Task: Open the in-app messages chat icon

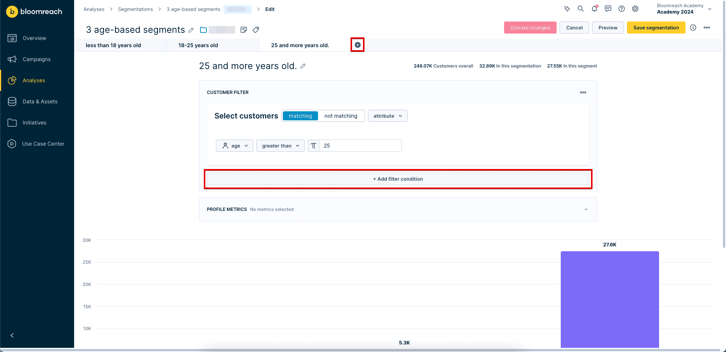Action: point(608,9)
